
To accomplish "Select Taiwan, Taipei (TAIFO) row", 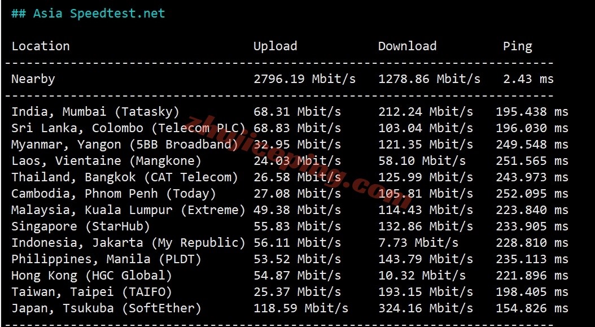I will [x=290, y=291].
